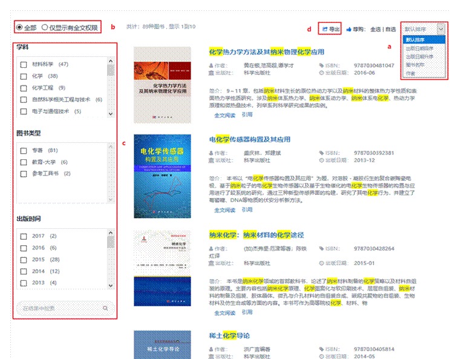Check the 化学工程 (9) checkbox
The width and height of the screenshot is (450, 359).
[x=24, y=88]
